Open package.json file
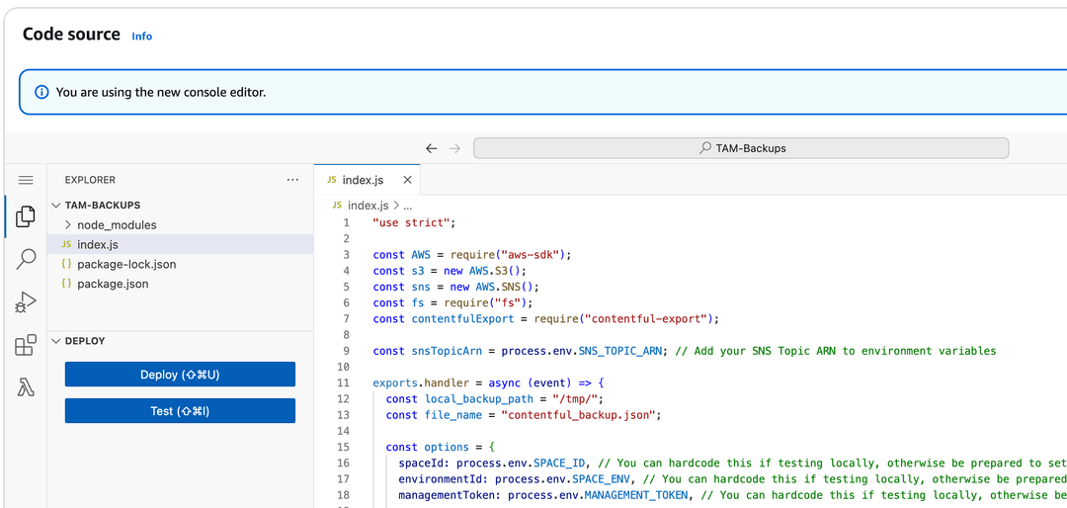 point(113,284)
